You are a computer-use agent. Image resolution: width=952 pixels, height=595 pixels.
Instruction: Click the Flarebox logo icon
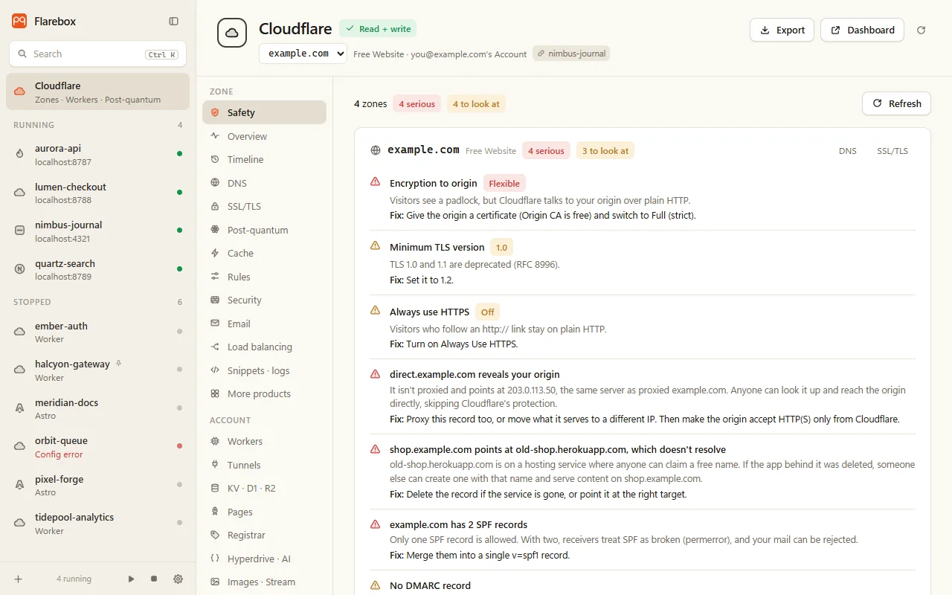click(19, 21)
